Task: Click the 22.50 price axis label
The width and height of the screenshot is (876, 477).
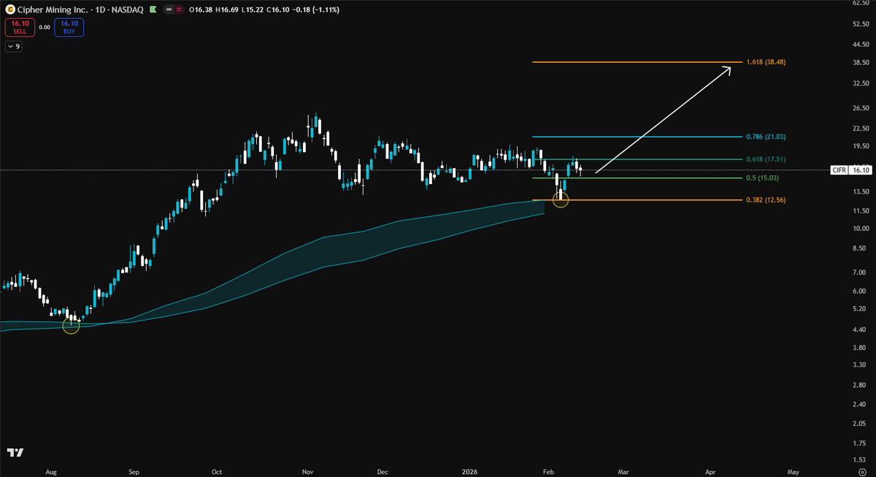Action: 861,129
